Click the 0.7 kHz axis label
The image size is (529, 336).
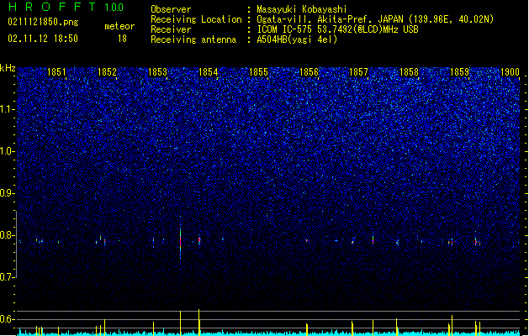(x=7, y=277)
